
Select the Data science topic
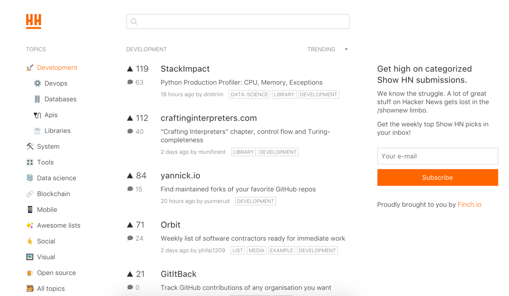[x=56, y=178]
